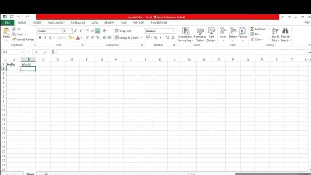Open the FILE tab
The image size is (311, 175).
click(7, 23)
